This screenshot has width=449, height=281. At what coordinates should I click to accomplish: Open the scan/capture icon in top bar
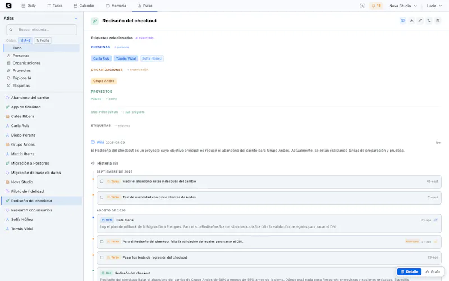[362, 6]
